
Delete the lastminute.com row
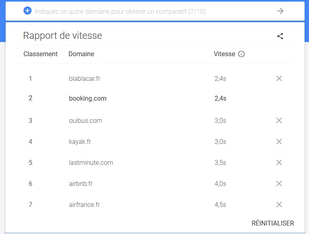[279, 162]
